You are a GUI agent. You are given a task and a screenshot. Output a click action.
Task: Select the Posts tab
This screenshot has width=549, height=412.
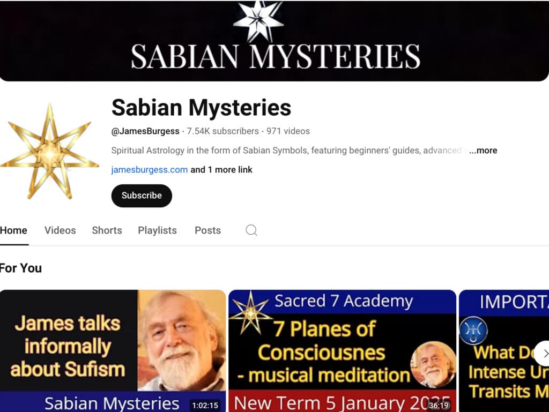pyautogui.click(x=207, y=230)
